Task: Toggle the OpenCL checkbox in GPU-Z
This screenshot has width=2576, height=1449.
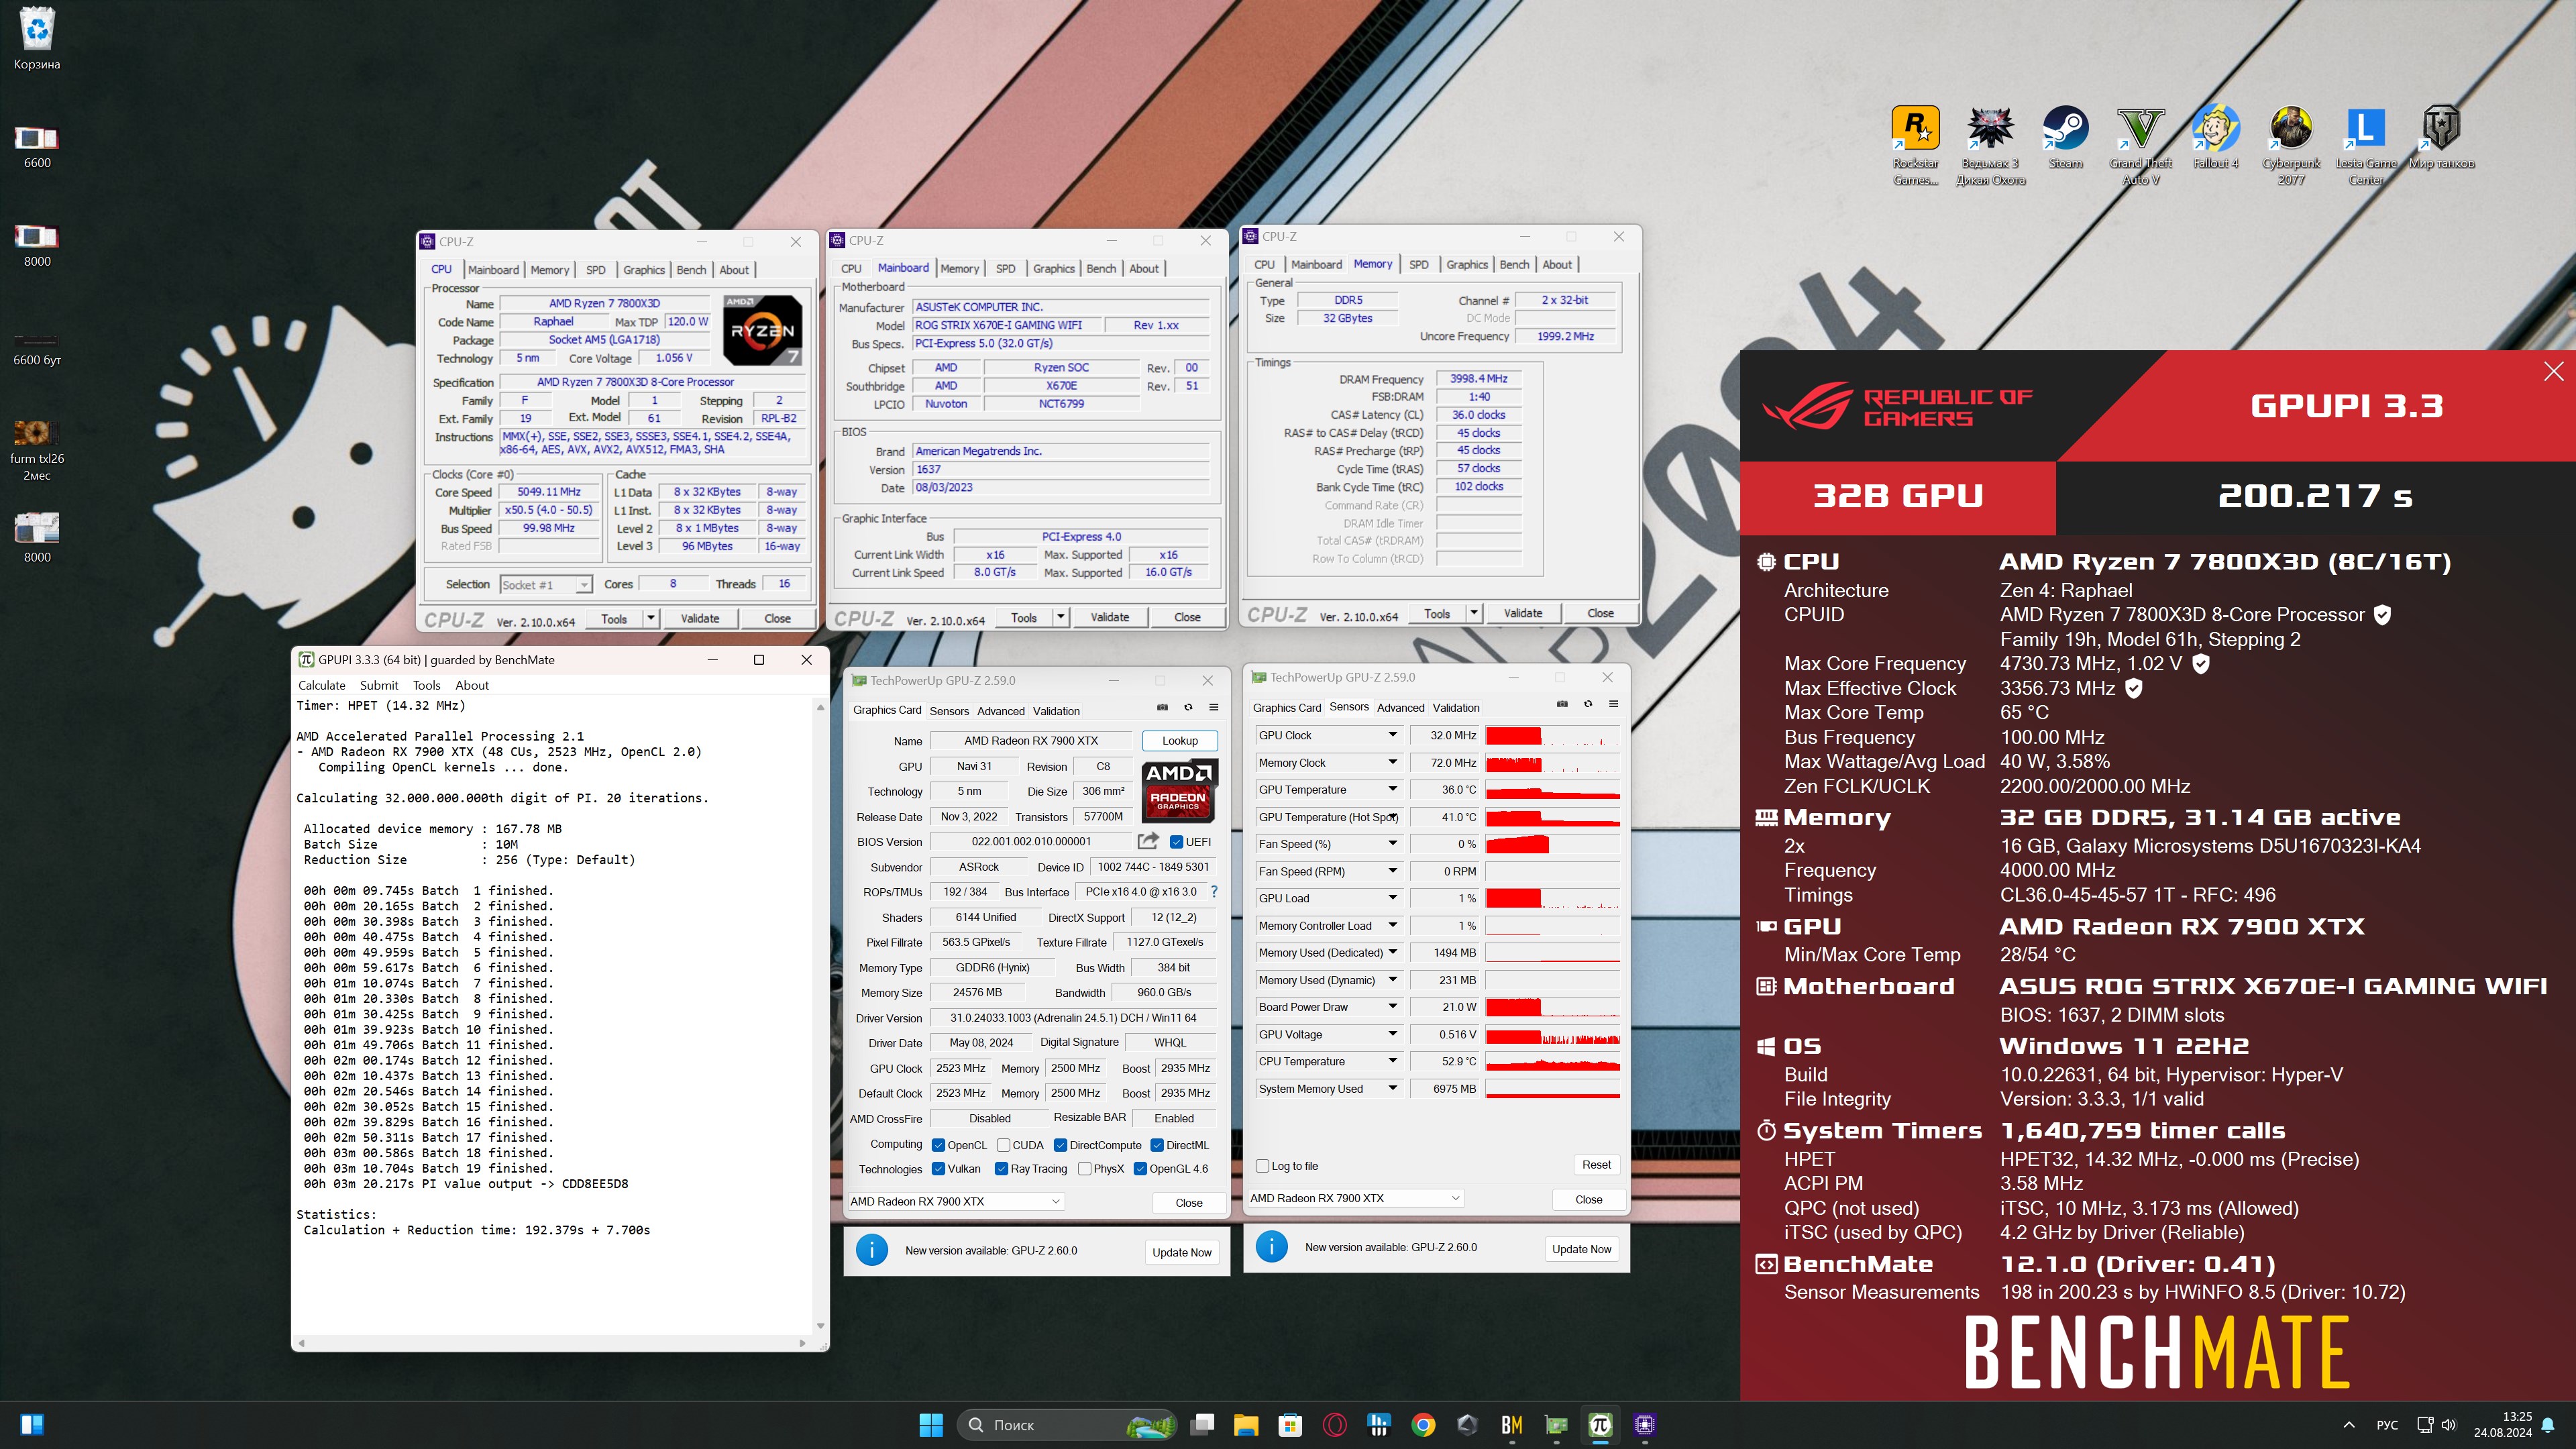Action: (938, 1145)
